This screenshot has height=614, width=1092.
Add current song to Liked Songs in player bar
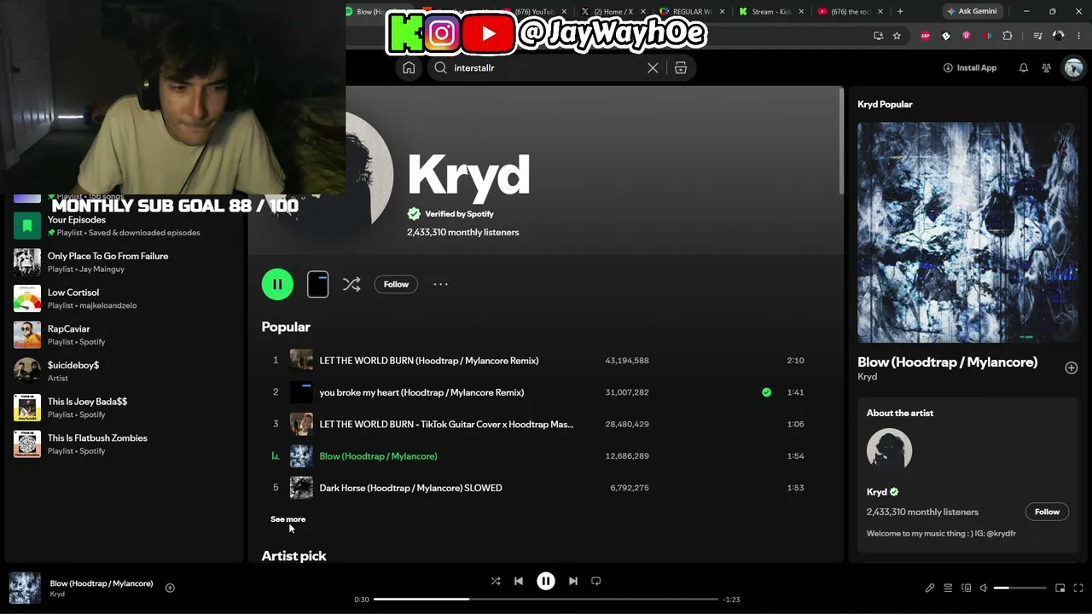pyautogui.click(x=170, y=588)
